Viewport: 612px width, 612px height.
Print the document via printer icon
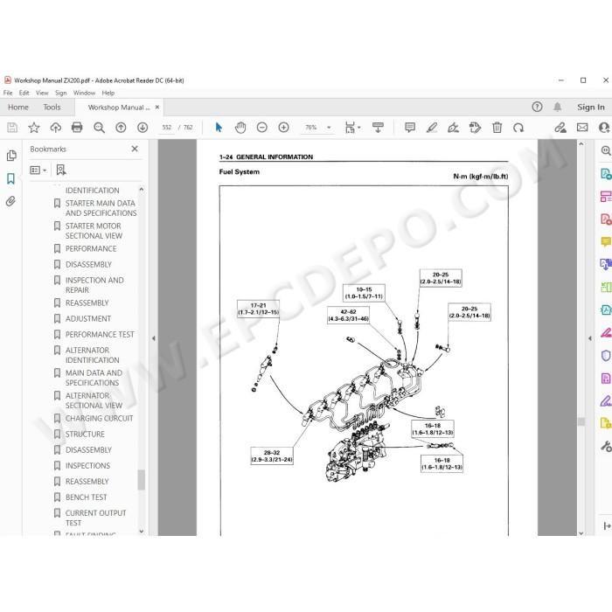pyautogui.click(x=77, y=128)
